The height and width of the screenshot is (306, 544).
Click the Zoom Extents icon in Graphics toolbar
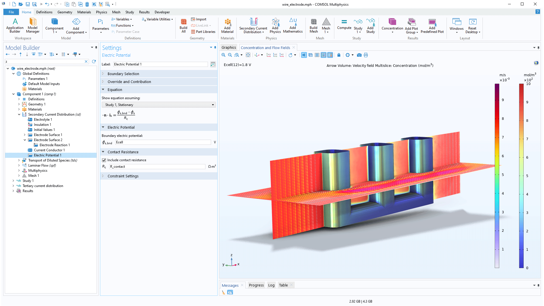tap(248, 55)
